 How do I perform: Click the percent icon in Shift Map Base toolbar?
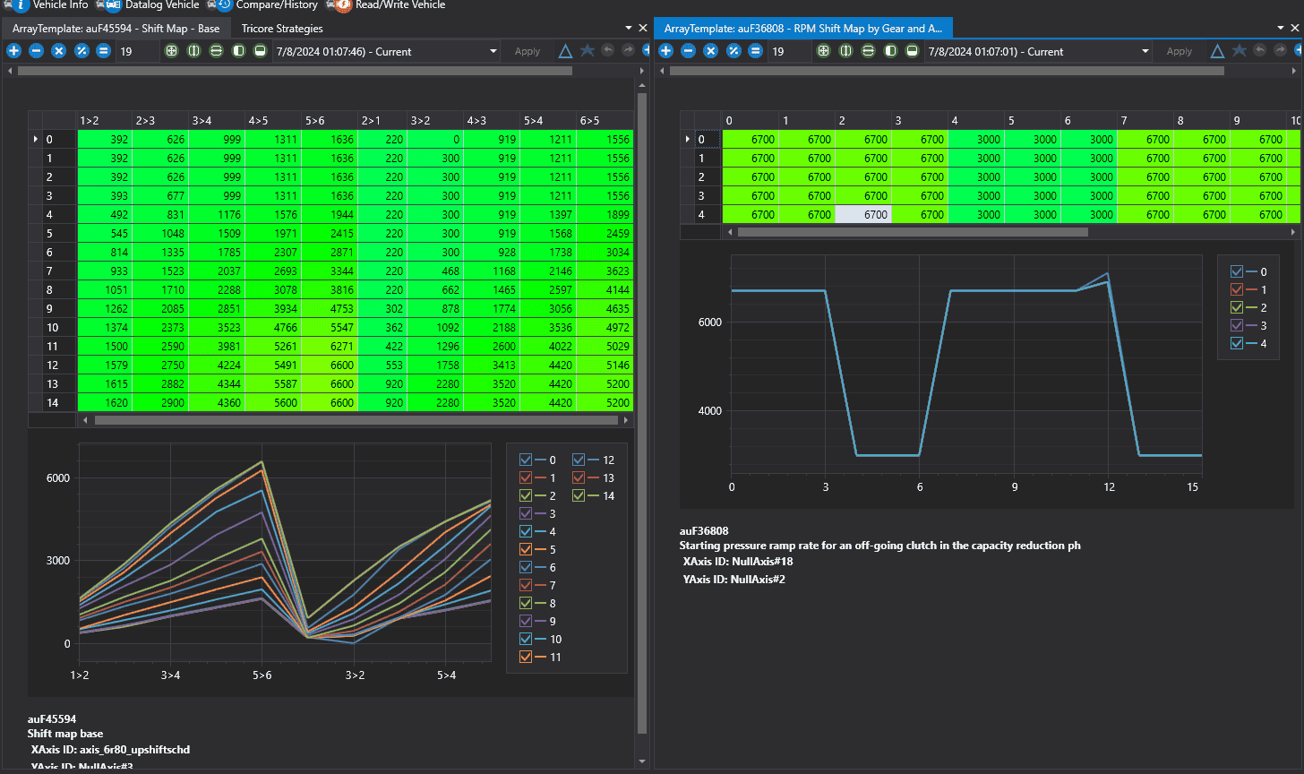(x=81, y=51)
